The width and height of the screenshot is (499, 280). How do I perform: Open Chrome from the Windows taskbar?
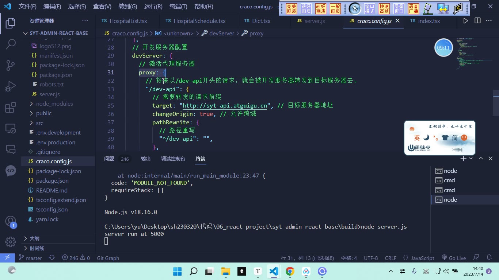pos(290,271)
